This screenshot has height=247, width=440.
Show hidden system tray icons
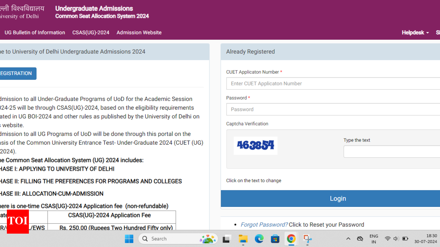click(348, 239)
